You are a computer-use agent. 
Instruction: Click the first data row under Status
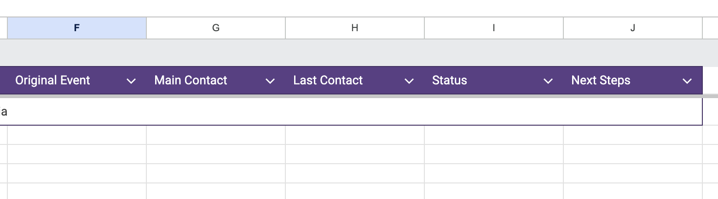(x=494, y=112)
